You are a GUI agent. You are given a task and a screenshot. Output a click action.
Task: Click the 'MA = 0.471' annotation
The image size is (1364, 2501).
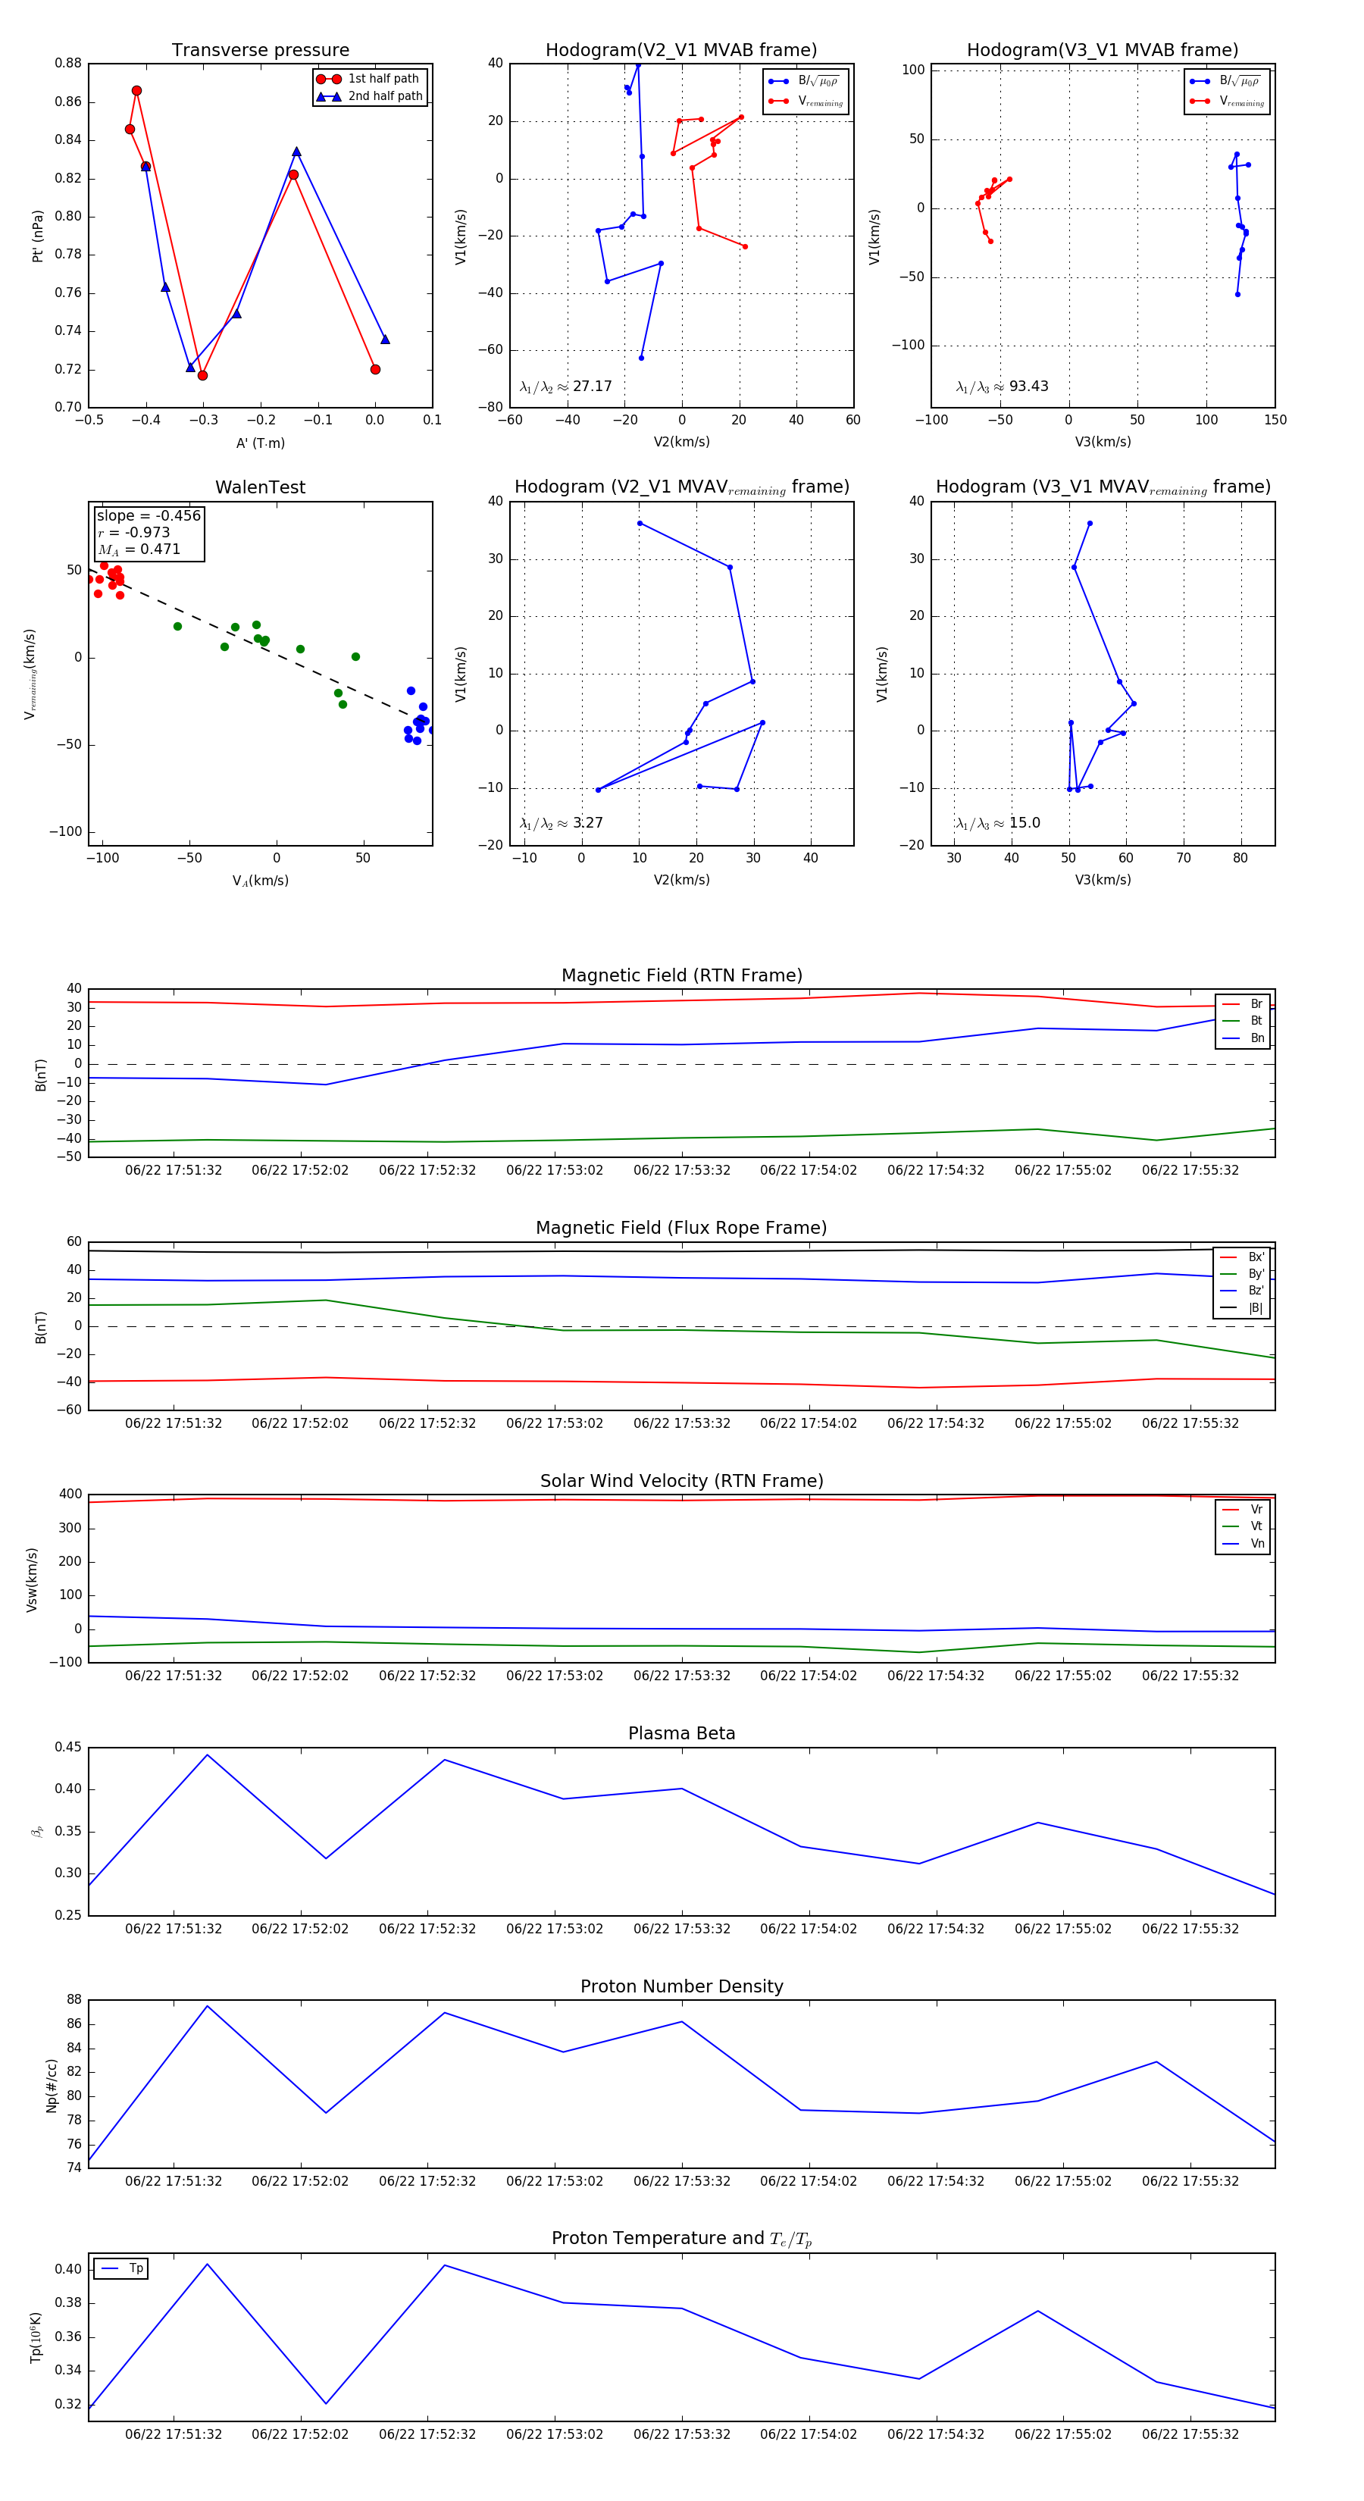139,549
